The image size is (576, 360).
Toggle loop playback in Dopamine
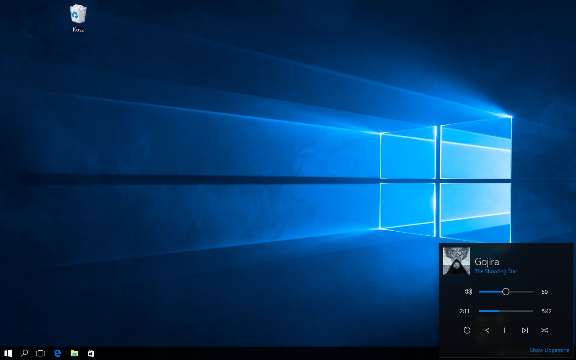click(x=467, y=330)
